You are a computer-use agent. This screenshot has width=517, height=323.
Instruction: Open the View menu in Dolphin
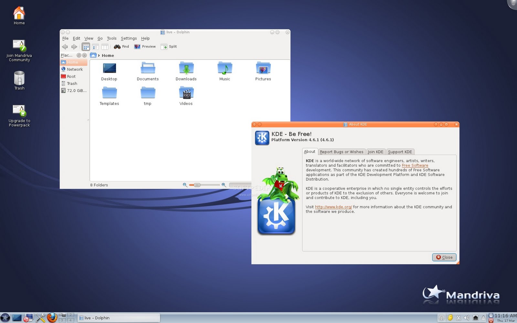pos(89,38)
